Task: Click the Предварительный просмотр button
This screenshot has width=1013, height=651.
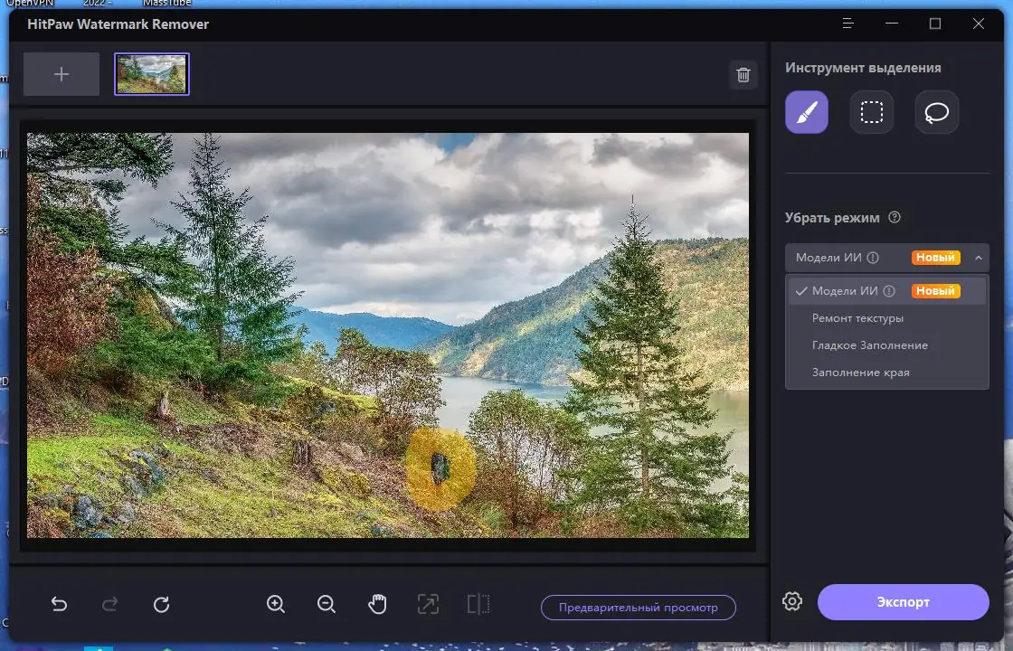Action: click(x=639, y=607)
